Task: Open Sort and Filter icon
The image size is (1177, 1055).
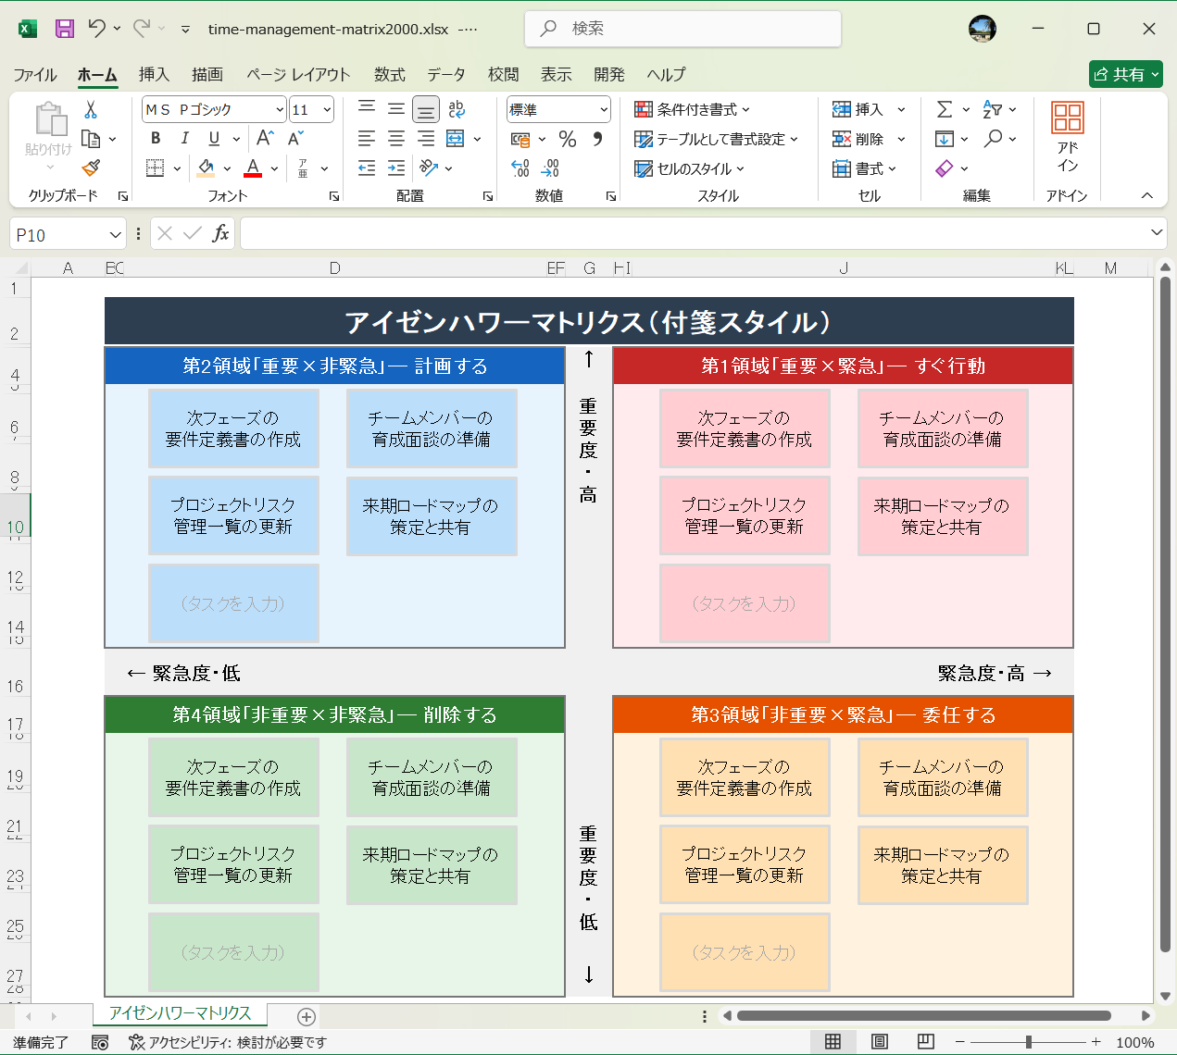Action: (992, 109)
